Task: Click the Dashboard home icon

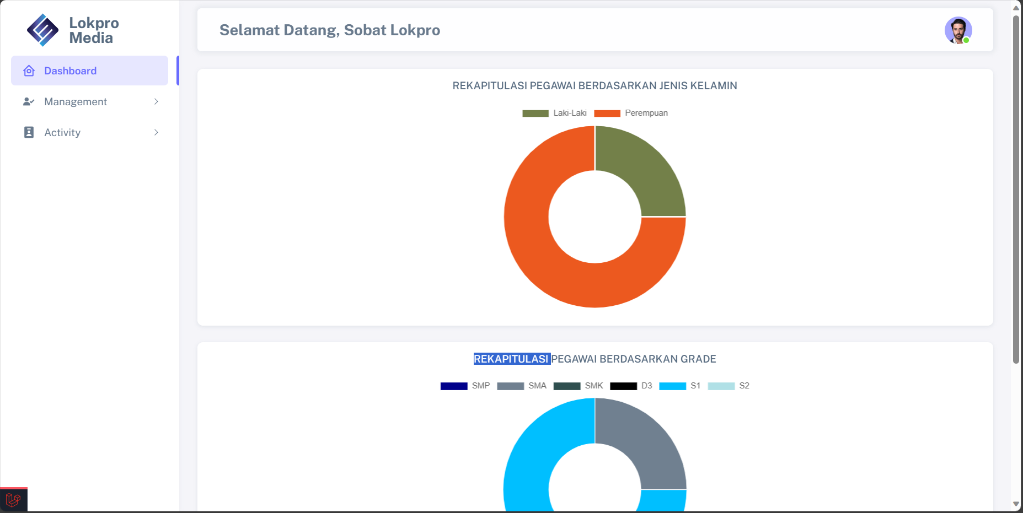Action: pos(29,71)
